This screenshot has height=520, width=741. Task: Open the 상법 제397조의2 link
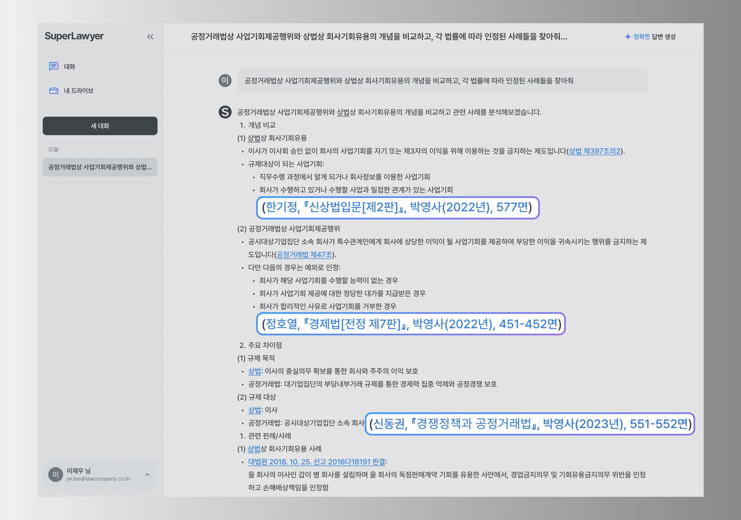pos(594,151)
